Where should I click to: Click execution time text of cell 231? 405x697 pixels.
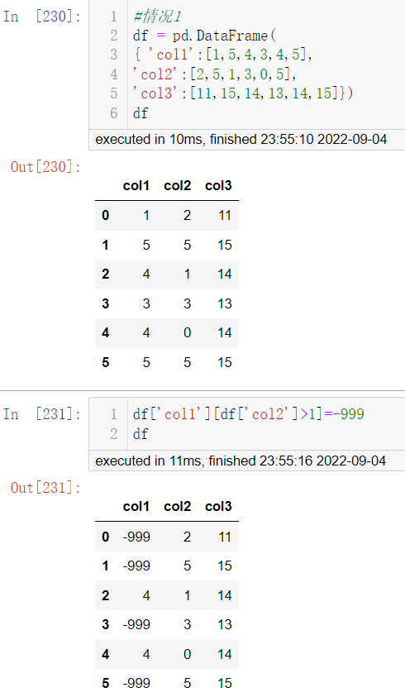point(241,461)
